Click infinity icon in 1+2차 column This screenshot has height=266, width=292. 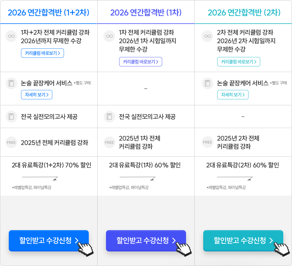(x=11, y=36)
